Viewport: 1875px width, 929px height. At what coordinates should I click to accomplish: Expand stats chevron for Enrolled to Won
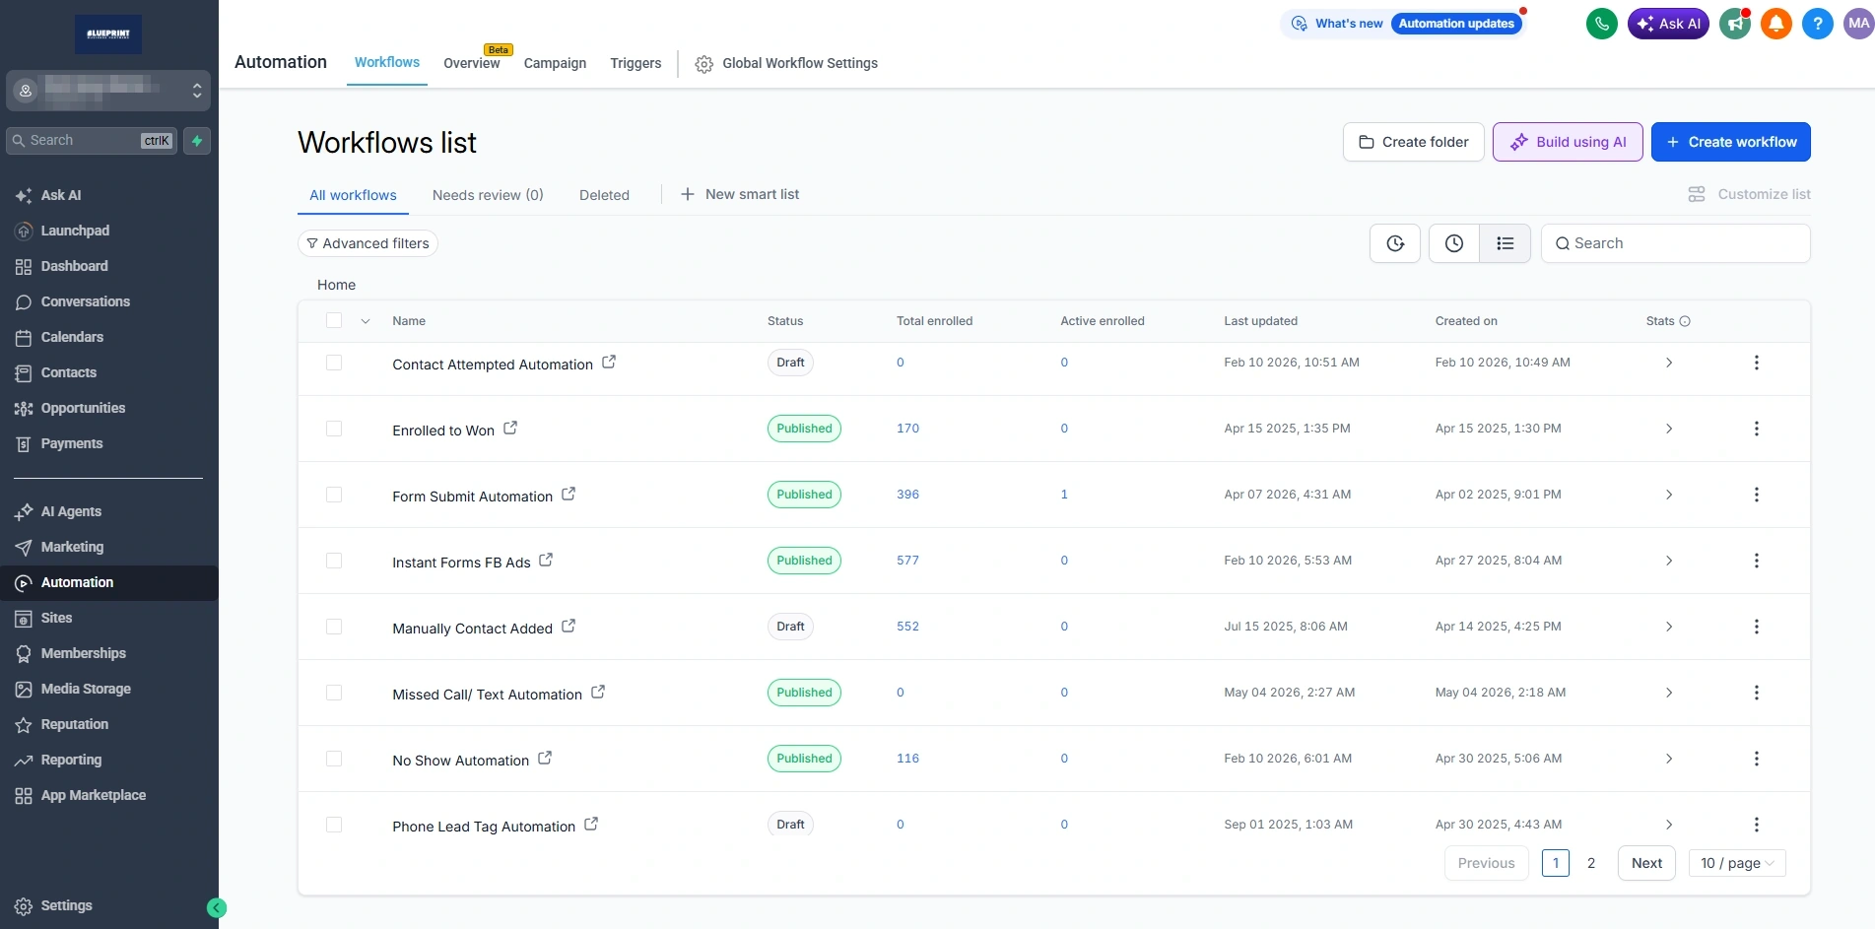pos(1669,429)
